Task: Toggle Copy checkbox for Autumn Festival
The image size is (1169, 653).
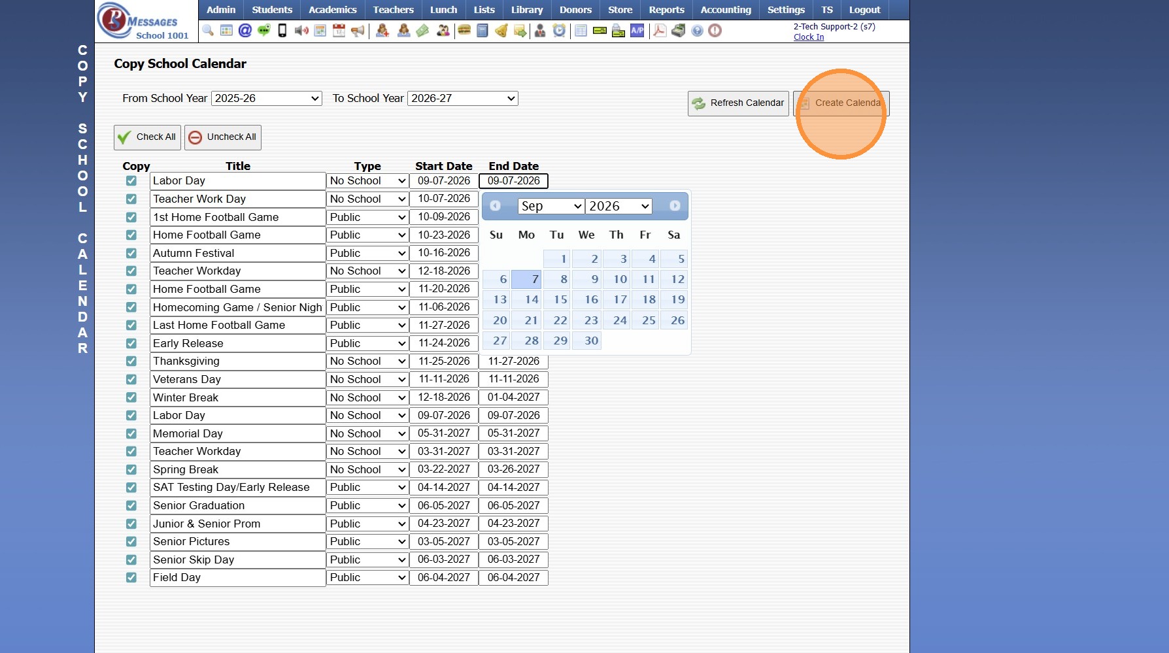Action: [x=131, y=253]
